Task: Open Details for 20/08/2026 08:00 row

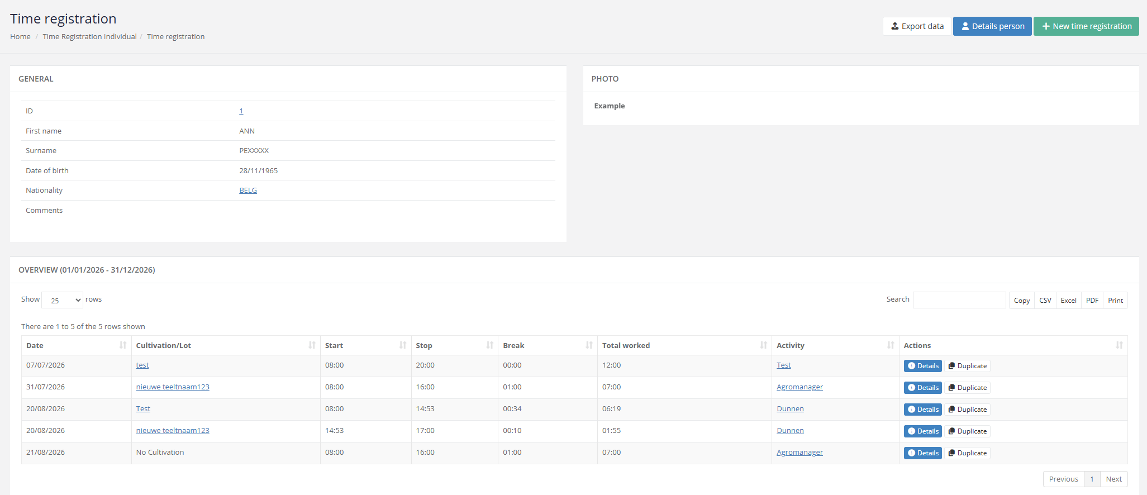Action: pyautogui.click(x=923, y=410)
